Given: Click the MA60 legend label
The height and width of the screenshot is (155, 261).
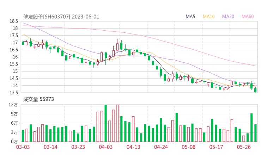Looking at the screenshot, I should (248, 17).
